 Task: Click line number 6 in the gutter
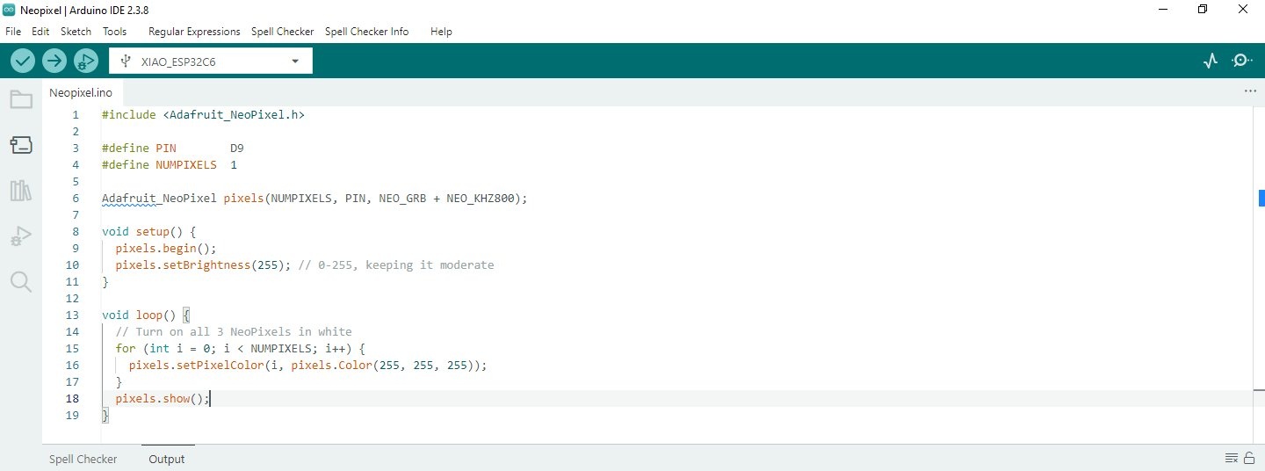pyautogui.click(x=76, y=198)
